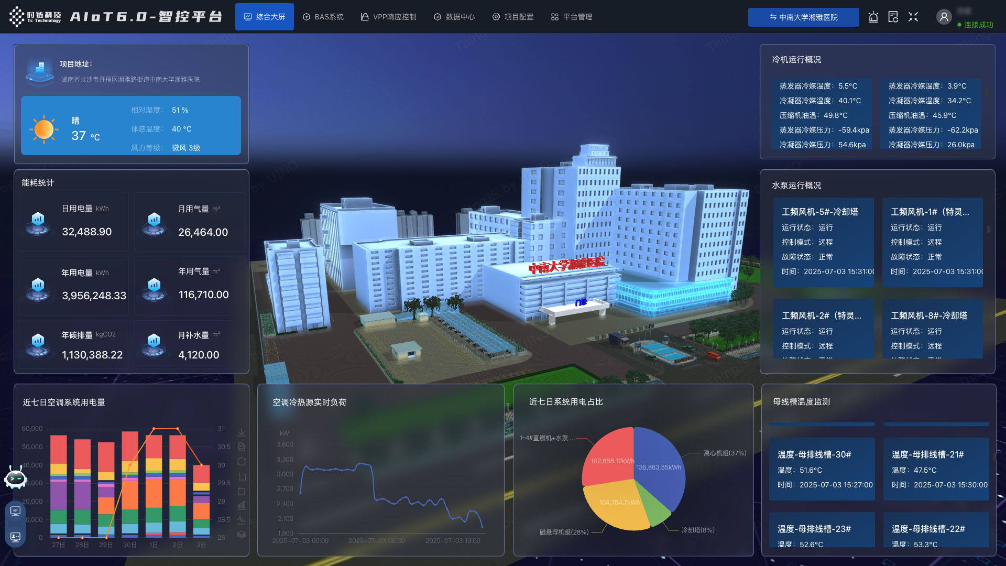Click the 年用电量 value 3,956,248.33
This screenshot has width=1006, height=566.
tap(94, 296)
